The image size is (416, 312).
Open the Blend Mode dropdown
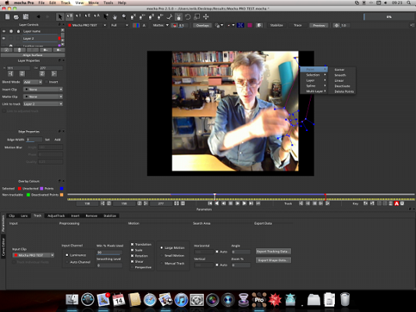[x=33, y=82]
